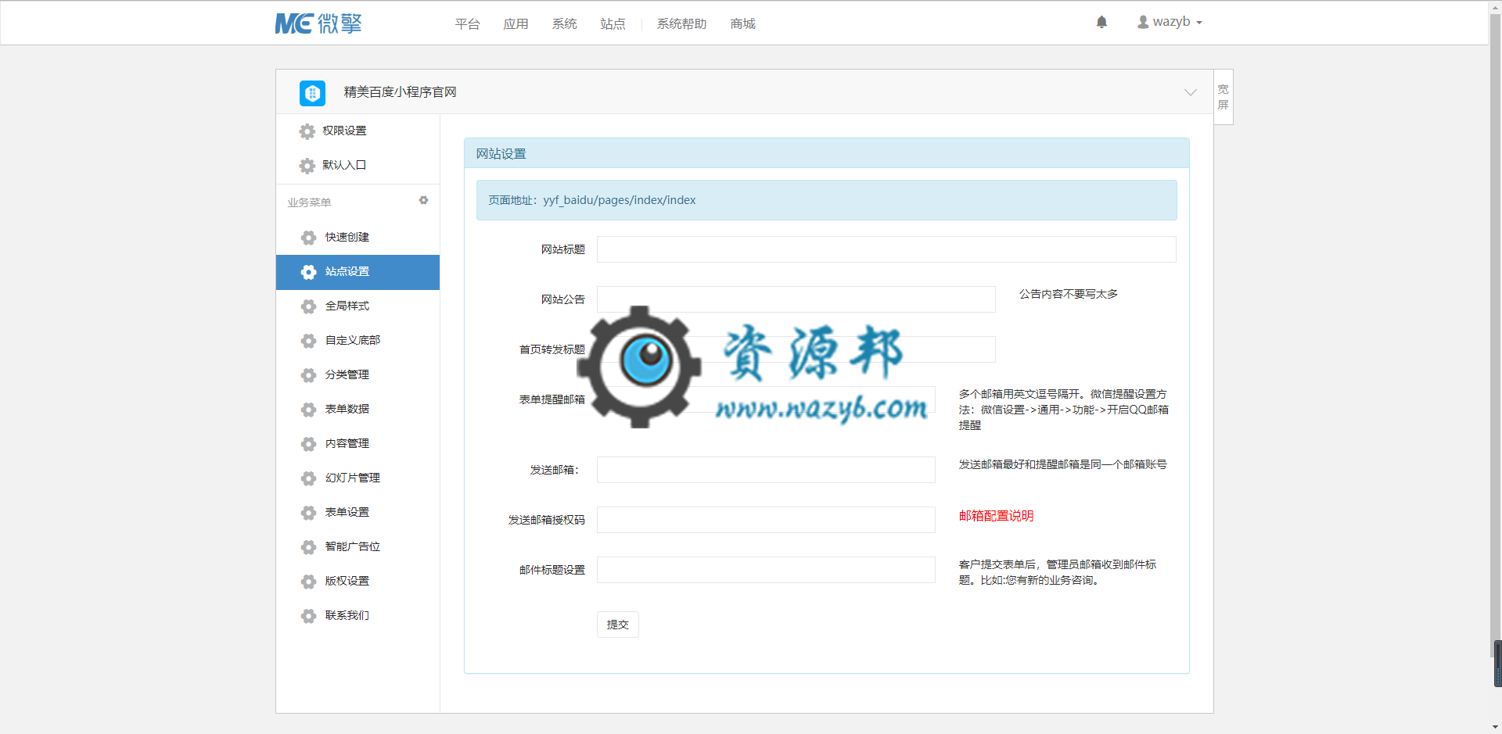Open the 平台 menu

pos(467,24)
